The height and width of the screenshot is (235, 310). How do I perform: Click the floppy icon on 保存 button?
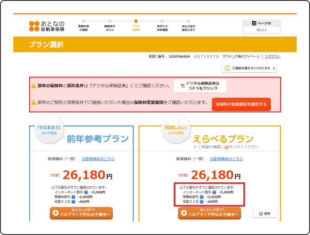261,214
